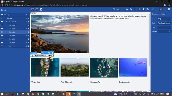
Task: Select the Ion-row layer row
Action: click(15, 46)
